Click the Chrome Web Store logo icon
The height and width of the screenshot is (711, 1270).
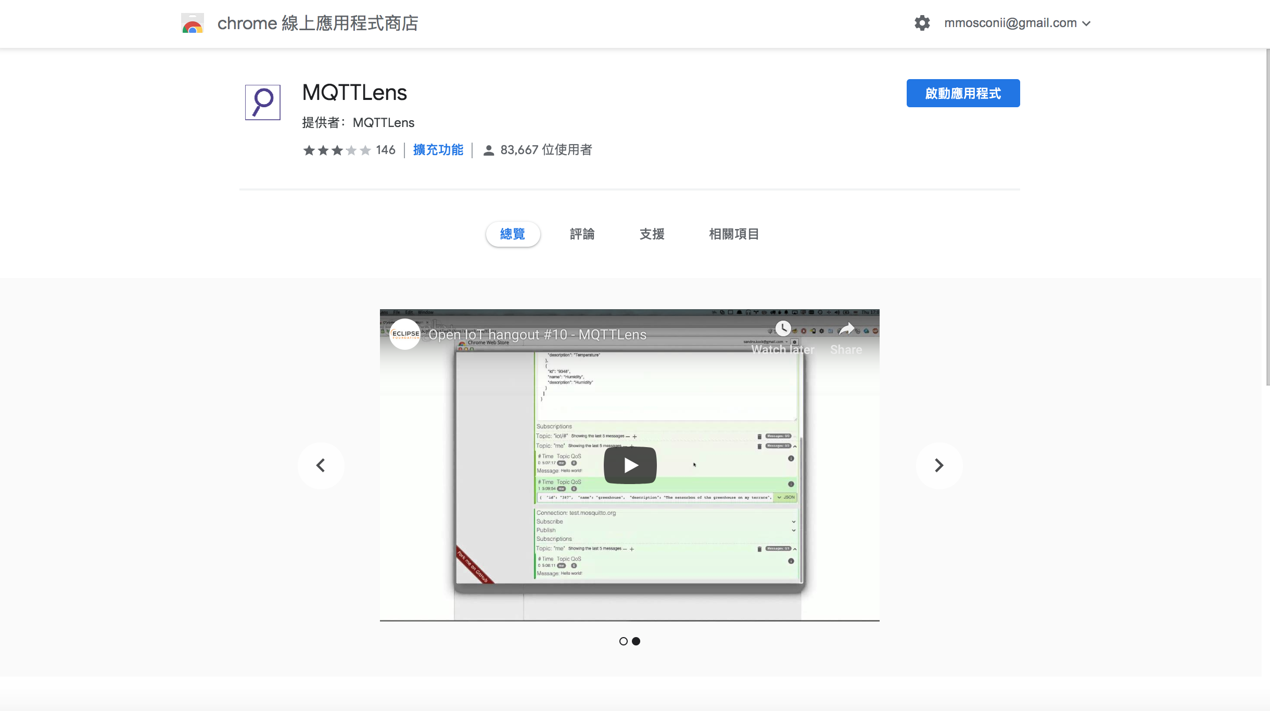193,23
